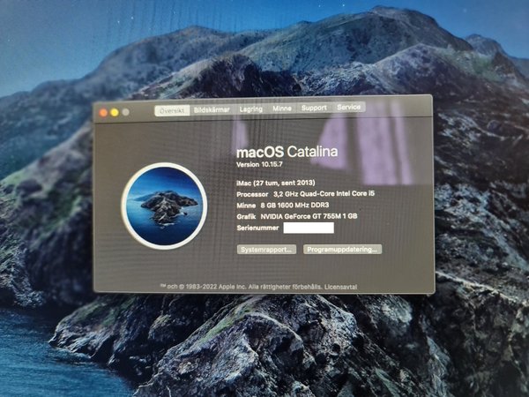
Task: Go to the Minne tab
Action: point(282,109)
